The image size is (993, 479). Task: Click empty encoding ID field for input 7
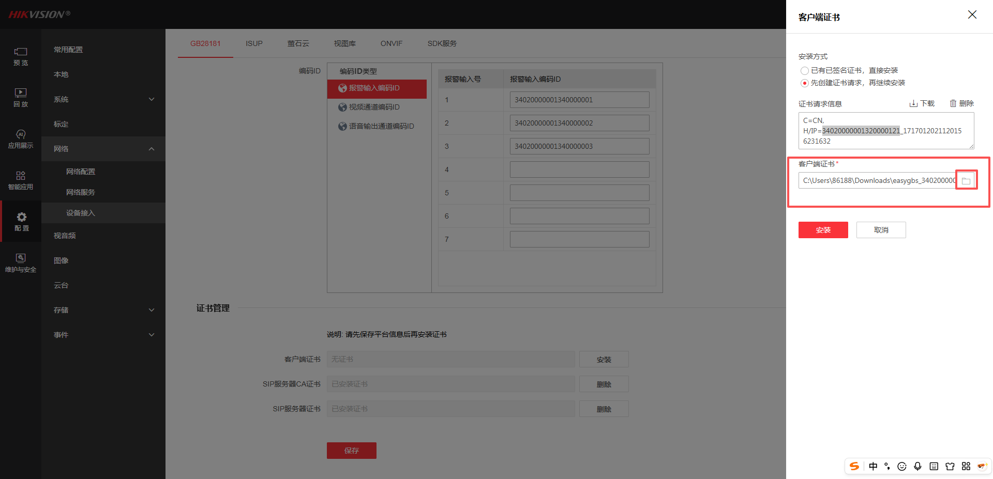579,239
